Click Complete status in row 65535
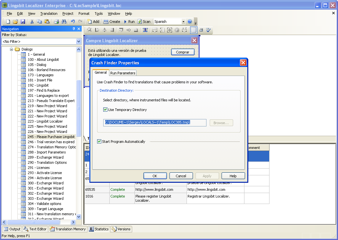 click(x=118, y=189)
